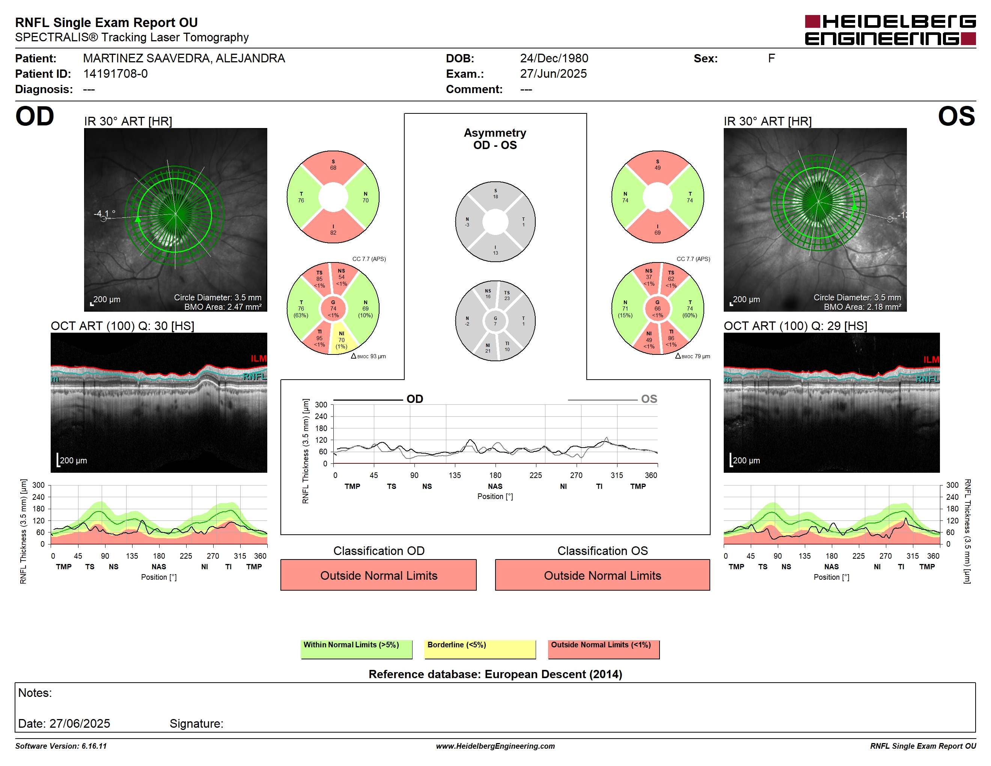The image size is (991, 766).
Task: Click the OD global G 74 center circle
Action: (x=333, y=309)
